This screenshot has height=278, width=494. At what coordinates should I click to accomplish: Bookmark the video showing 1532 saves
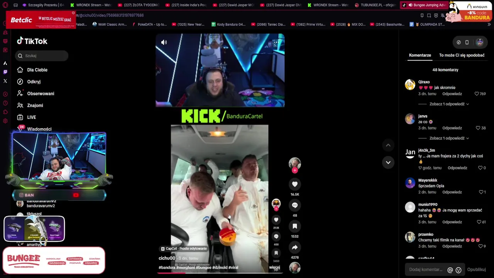pyautogui.click(x=295, y=226)
